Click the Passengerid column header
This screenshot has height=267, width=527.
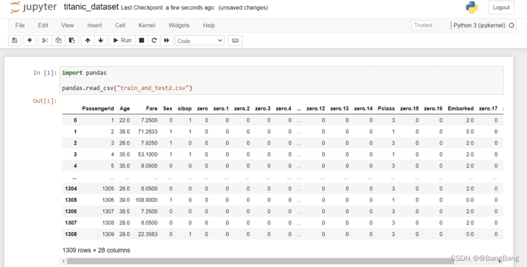pyautogui.click(x=98, y=109)
